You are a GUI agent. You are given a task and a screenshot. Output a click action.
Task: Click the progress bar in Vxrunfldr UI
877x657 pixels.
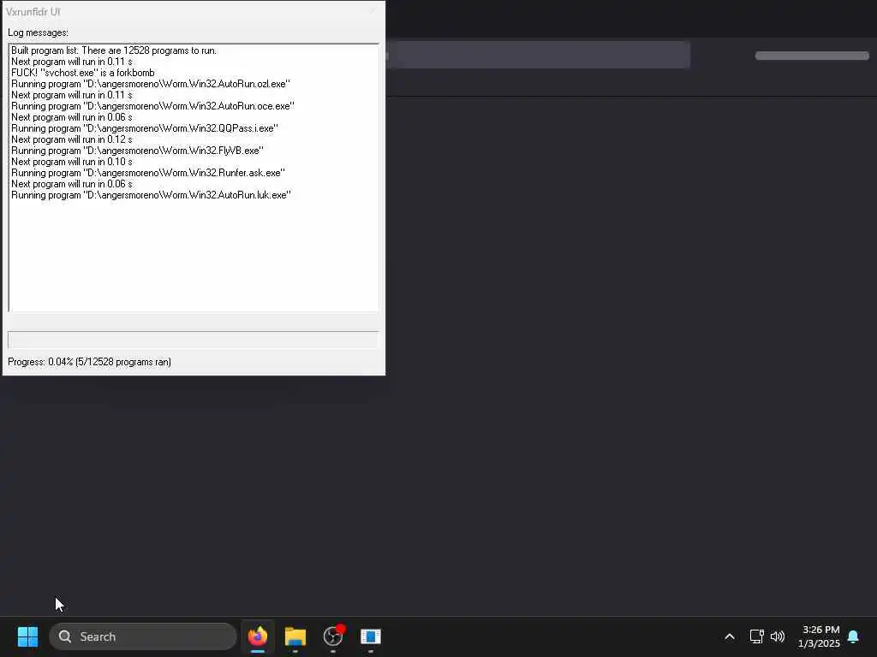(x=194, y=340)
